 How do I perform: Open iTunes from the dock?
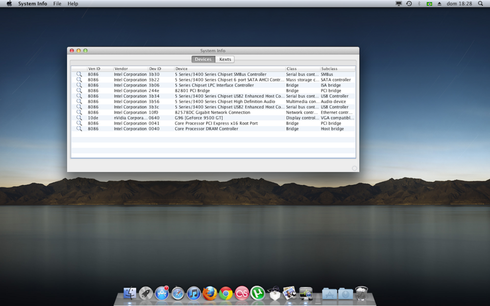[194, 293]
